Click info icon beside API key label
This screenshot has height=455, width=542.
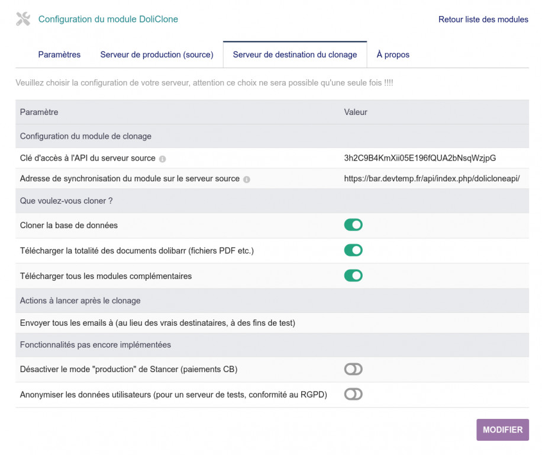pos(163,159)
